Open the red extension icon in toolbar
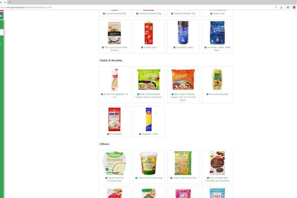 coord(294,7)
